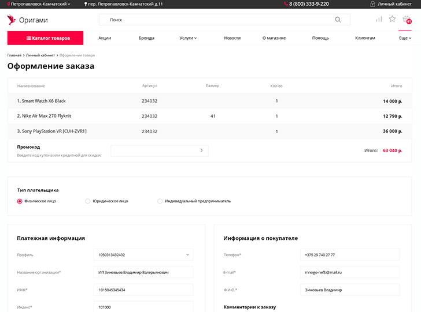Click the store address pin icon
The image size is (421, 312).
coord(86,4)
